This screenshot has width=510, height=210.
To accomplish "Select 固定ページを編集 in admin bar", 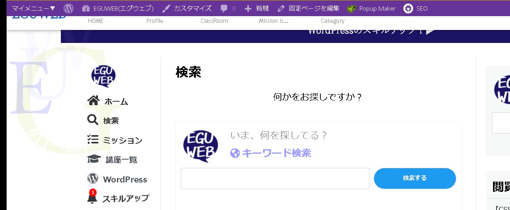I will [x=309, y=8].
